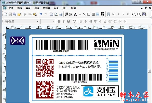Restore the inner document window
The width and height of the screenshot is (152, 103).
coord(146,8)
